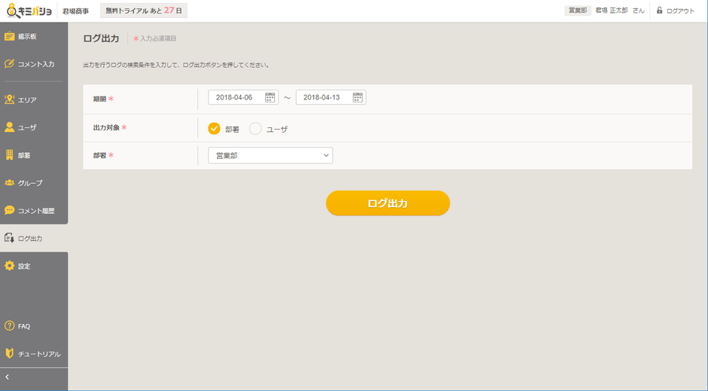Click the コメント履歴 speech bubble icon
This screenshot has width=708, height=391.
10,210
